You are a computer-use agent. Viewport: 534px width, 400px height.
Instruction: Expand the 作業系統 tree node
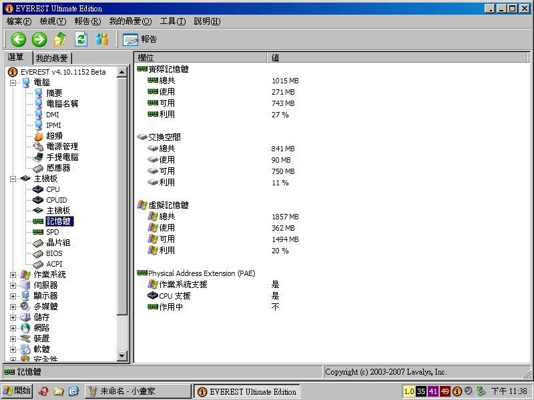[13, 275]
